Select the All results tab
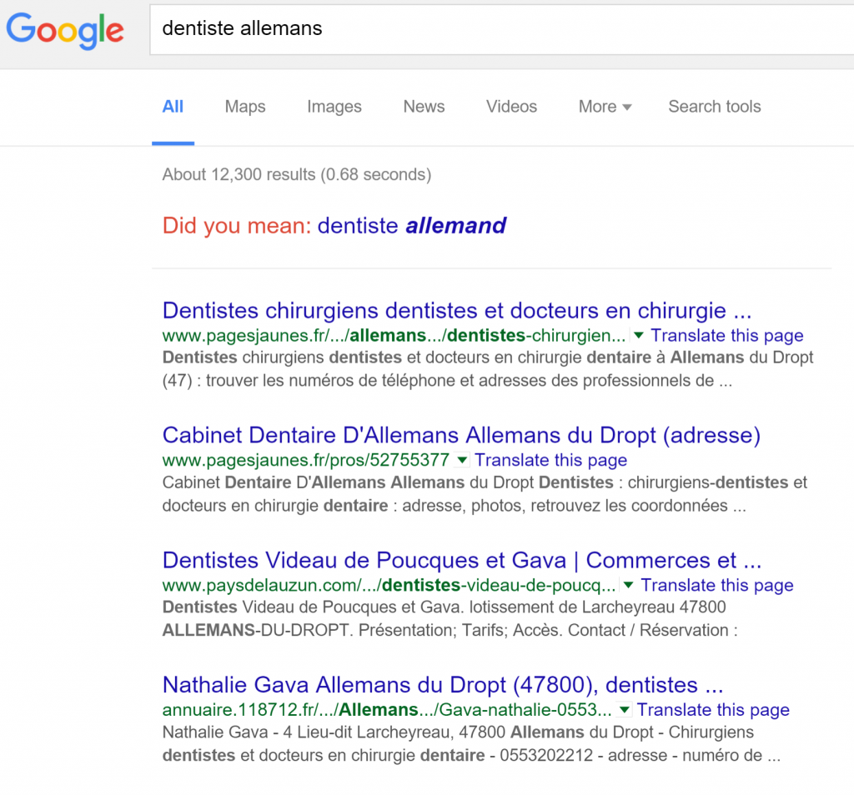This screenshot has height=795, width=854. tap(173, 107)
